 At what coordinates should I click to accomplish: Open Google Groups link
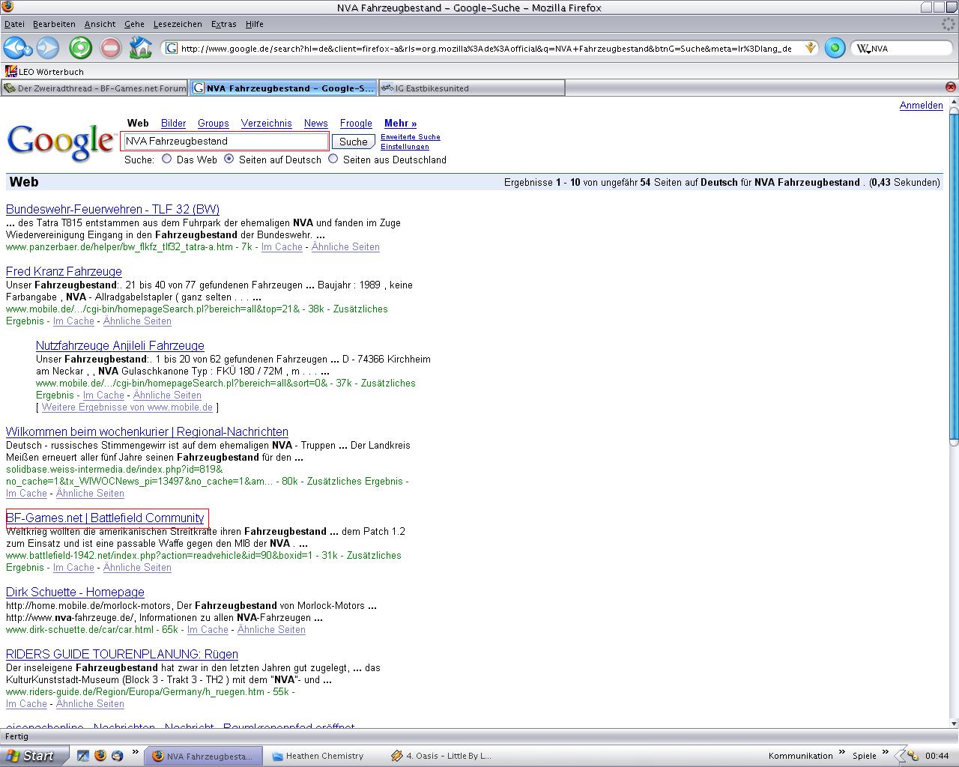pyautogui.click(x=214, y=124)
